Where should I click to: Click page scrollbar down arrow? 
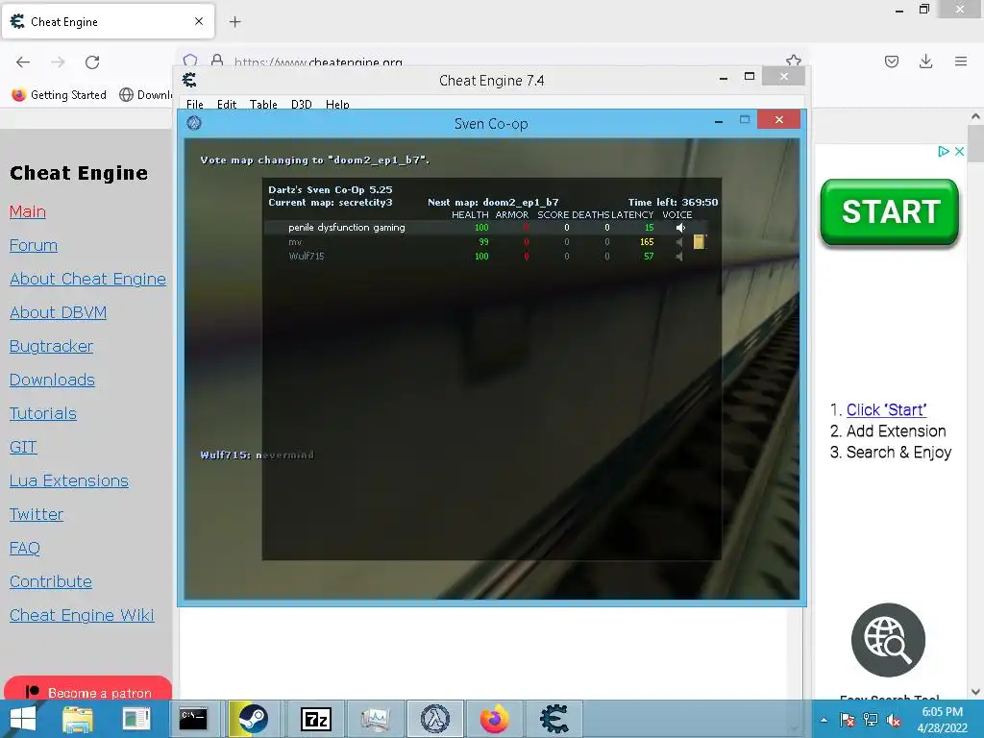tap(975, 692)
